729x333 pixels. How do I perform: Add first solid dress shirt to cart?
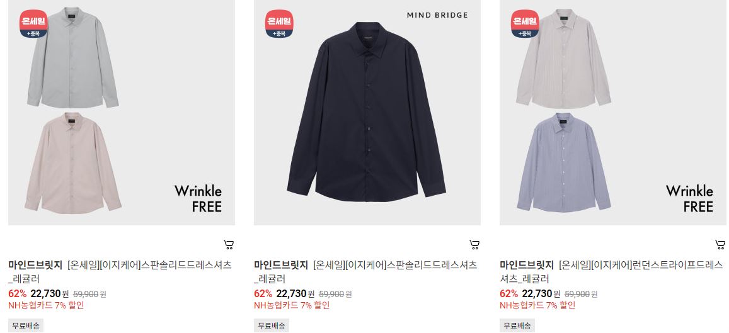228,245
